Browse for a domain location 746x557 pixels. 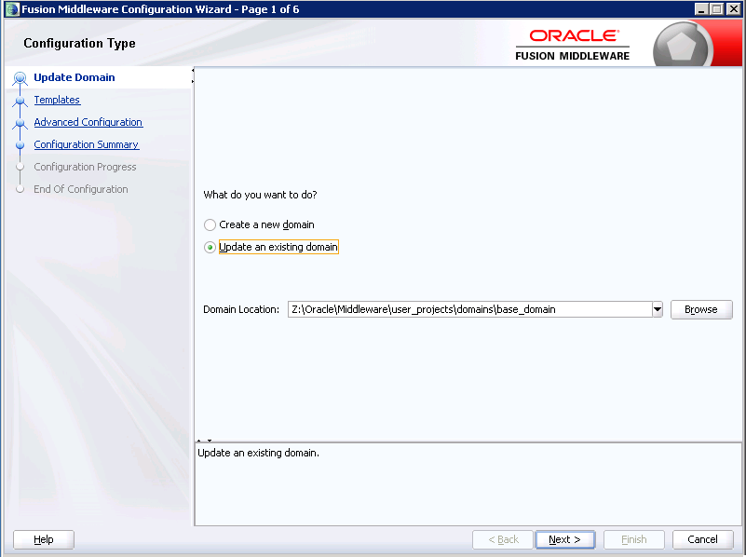(701, 309)
